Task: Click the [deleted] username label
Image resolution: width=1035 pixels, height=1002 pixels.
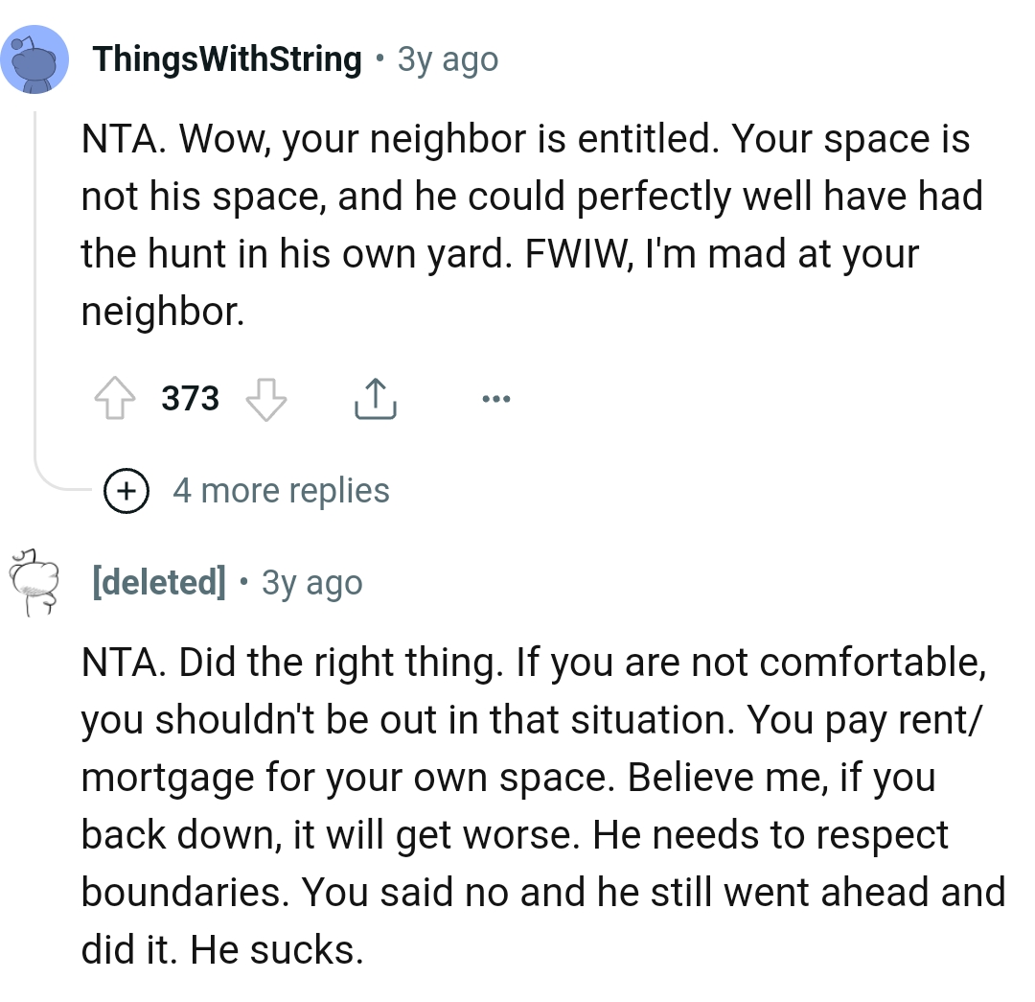Action: pos(159,582)
